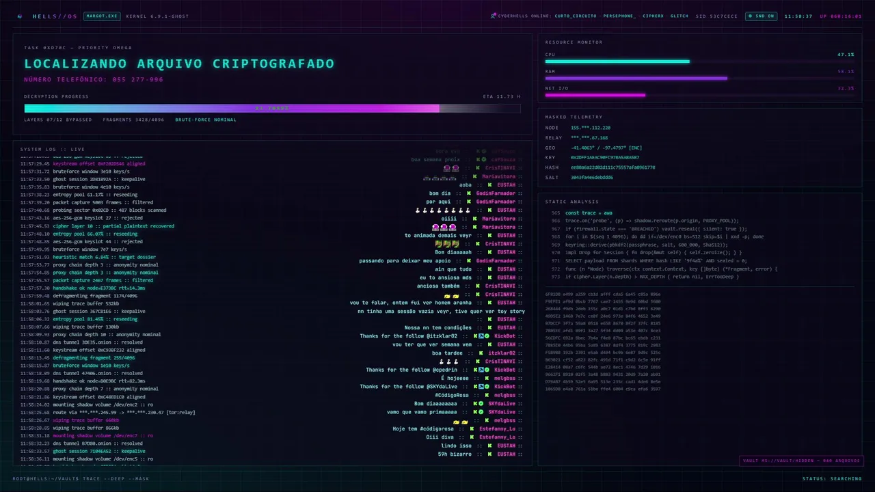This screenshot has width=875, height=492.
Task: Select online user GLITCH
Action: [x=679, y=16]
